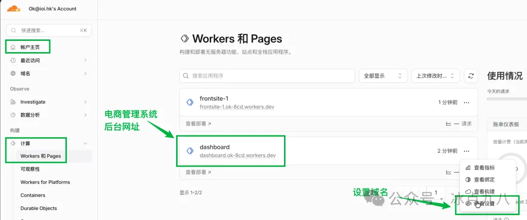527x220 pixels.
Task: Open the frontsite-1 three-dot menu
Action: click(466, 103)
